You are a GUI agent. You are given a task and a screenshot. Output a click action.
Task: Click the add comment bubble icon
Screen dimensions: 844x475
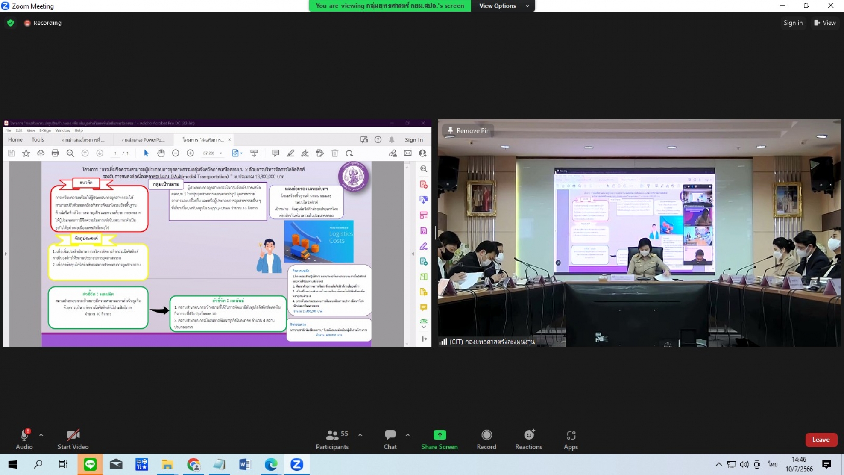(275, 153)
